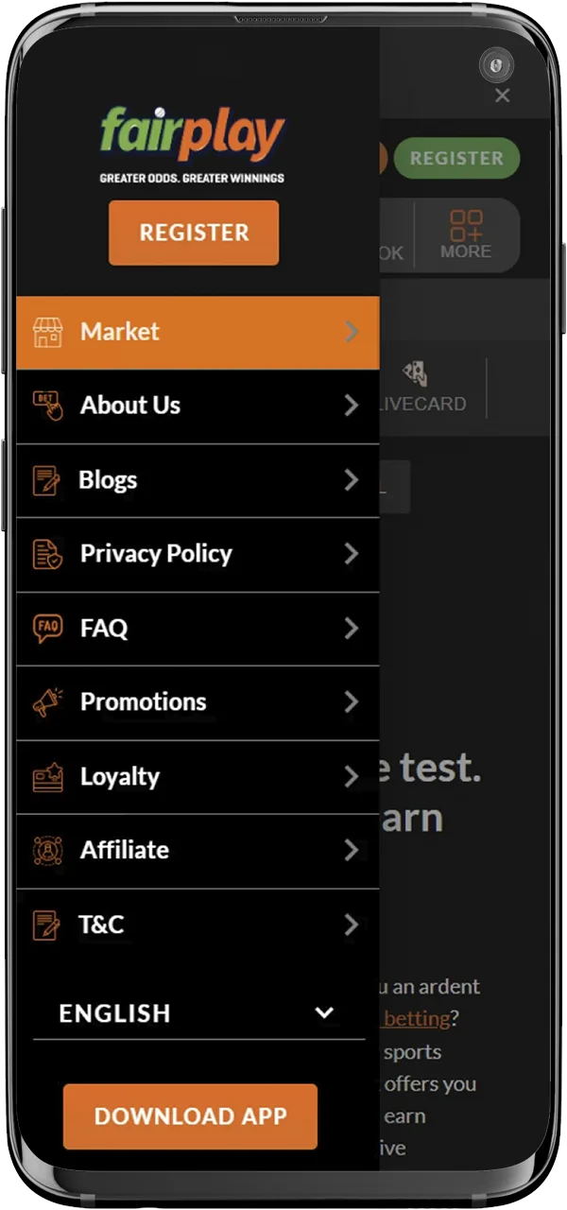Click the About Us betting slip icon
This screenshot has width=567, height=1210.
[46, 406]
